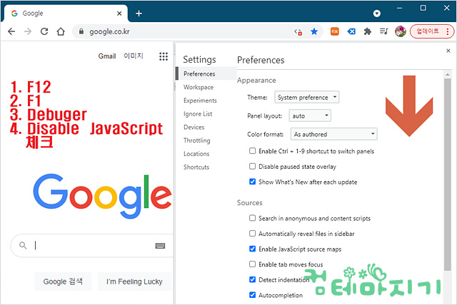Uncheck Enable JavaScript source maps
Screen dimensions: 457x305
(x=252, y=249)
